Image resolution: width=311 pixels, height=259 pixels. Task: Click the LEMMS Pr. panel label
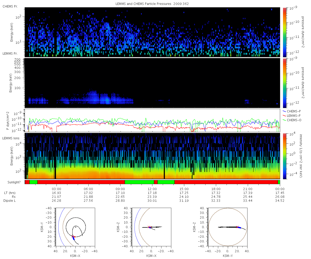pyautogui.click(x=10, y=53)
